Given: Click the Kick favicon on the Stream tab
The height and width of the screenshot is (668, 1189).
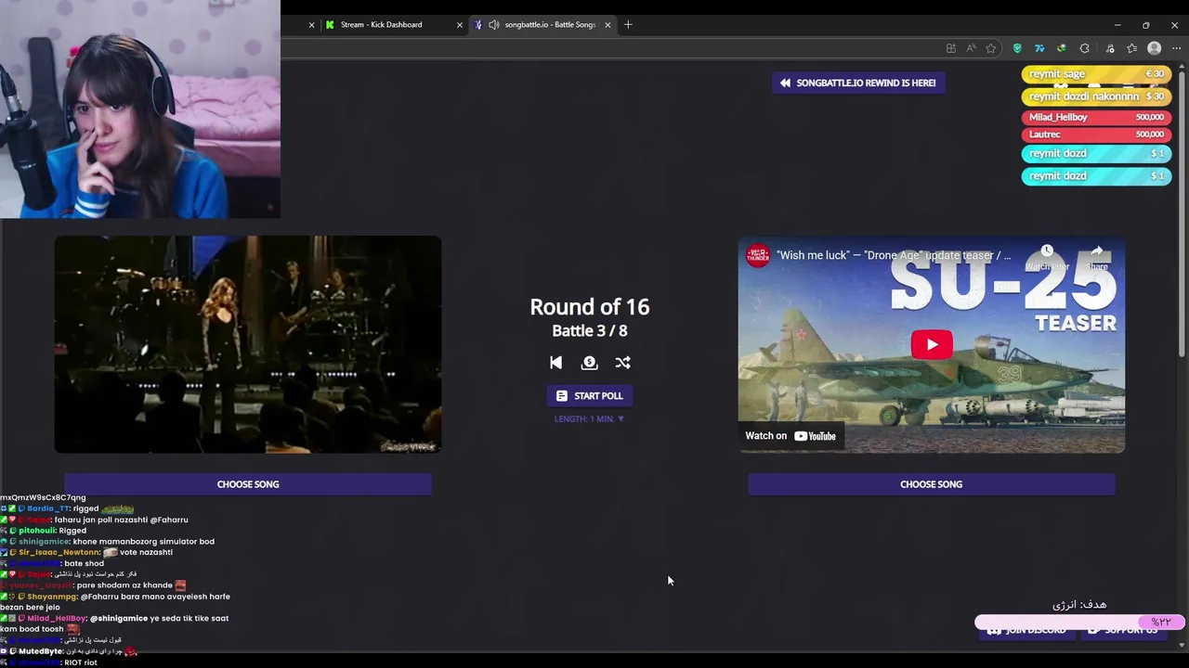Looking at the screenshot, I should tap(330, 25).
